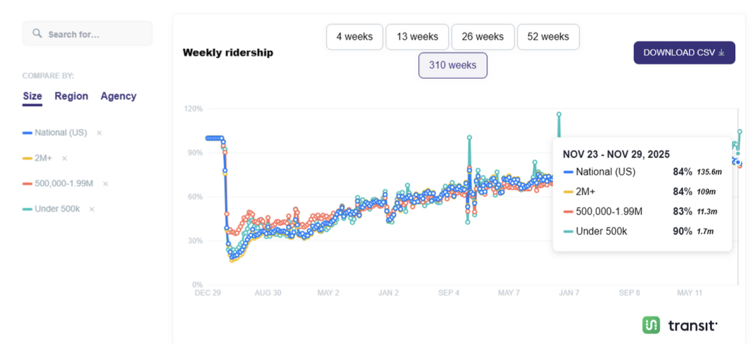Select the 310 weeks range

[x=452, y=65]
